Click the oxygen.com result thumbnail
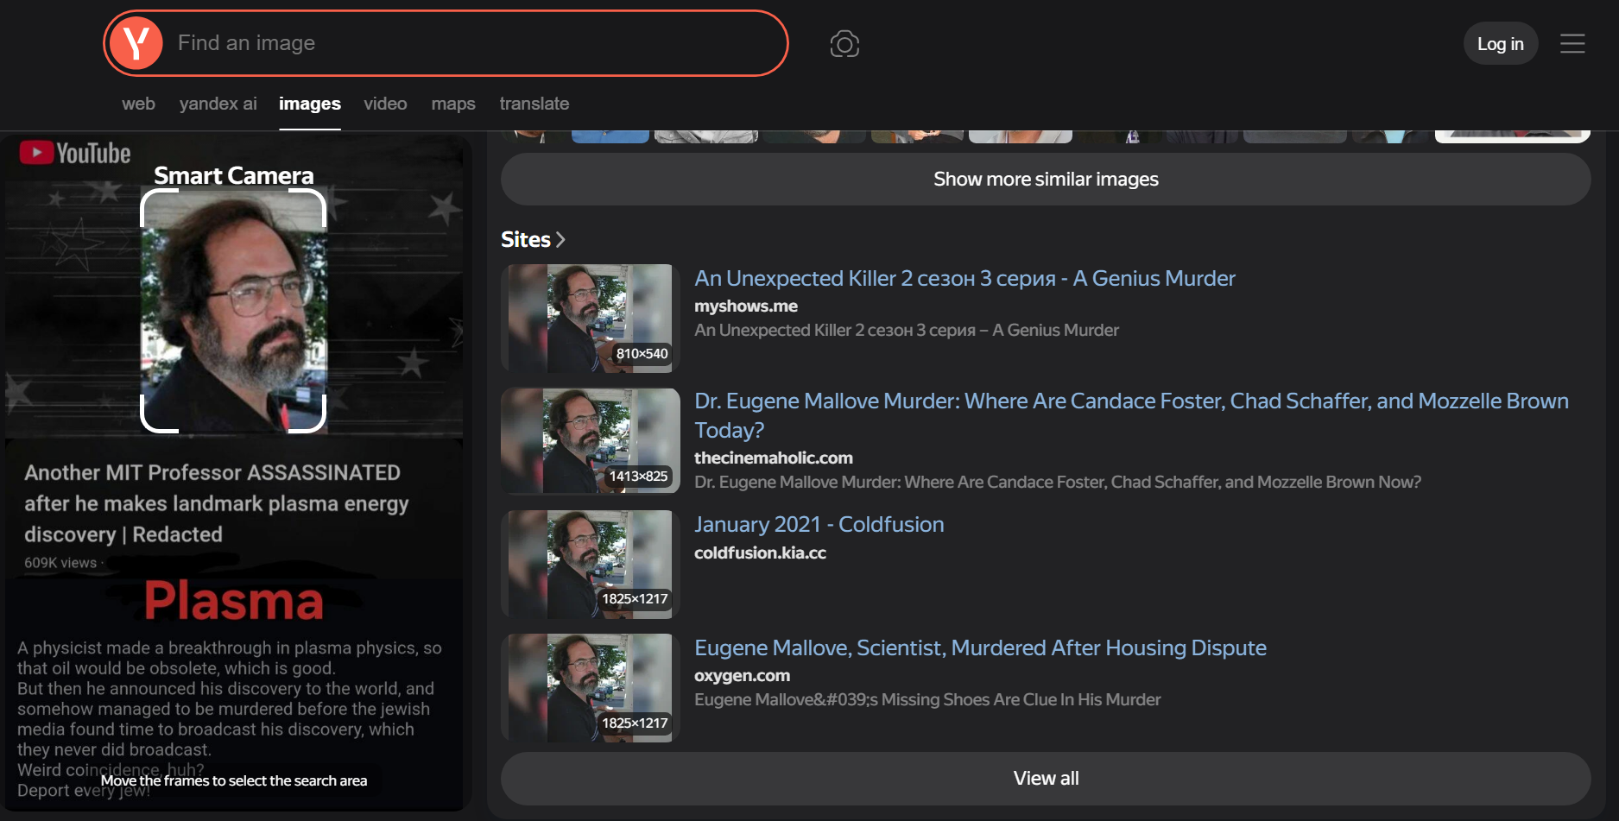 591,688
